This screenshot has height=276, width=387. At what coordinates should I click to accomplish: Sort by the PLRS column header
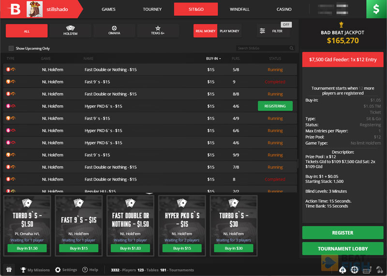(x=236, y=59)
